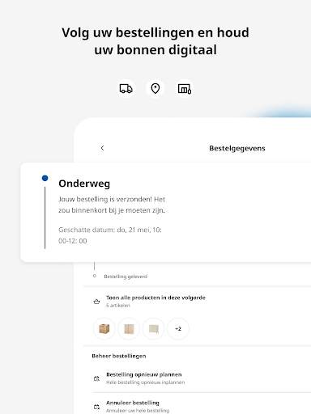The image size is (311, 414).
Task: Click 'Jouw bestelling is verzonden' message
Action: pyautogui.click(x=112, y=205)
